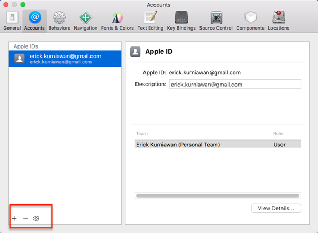The image size is (318, 233).
Task: Select the Erick Kurniawan Personal Team row
Action: (x=201, y=144)
